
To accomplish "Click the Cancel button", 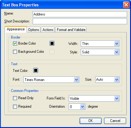I will [115, 121].
